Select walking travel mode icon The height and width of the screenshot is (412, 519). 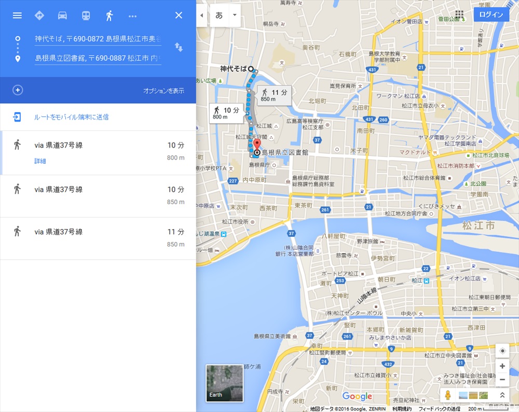point(109,16)
